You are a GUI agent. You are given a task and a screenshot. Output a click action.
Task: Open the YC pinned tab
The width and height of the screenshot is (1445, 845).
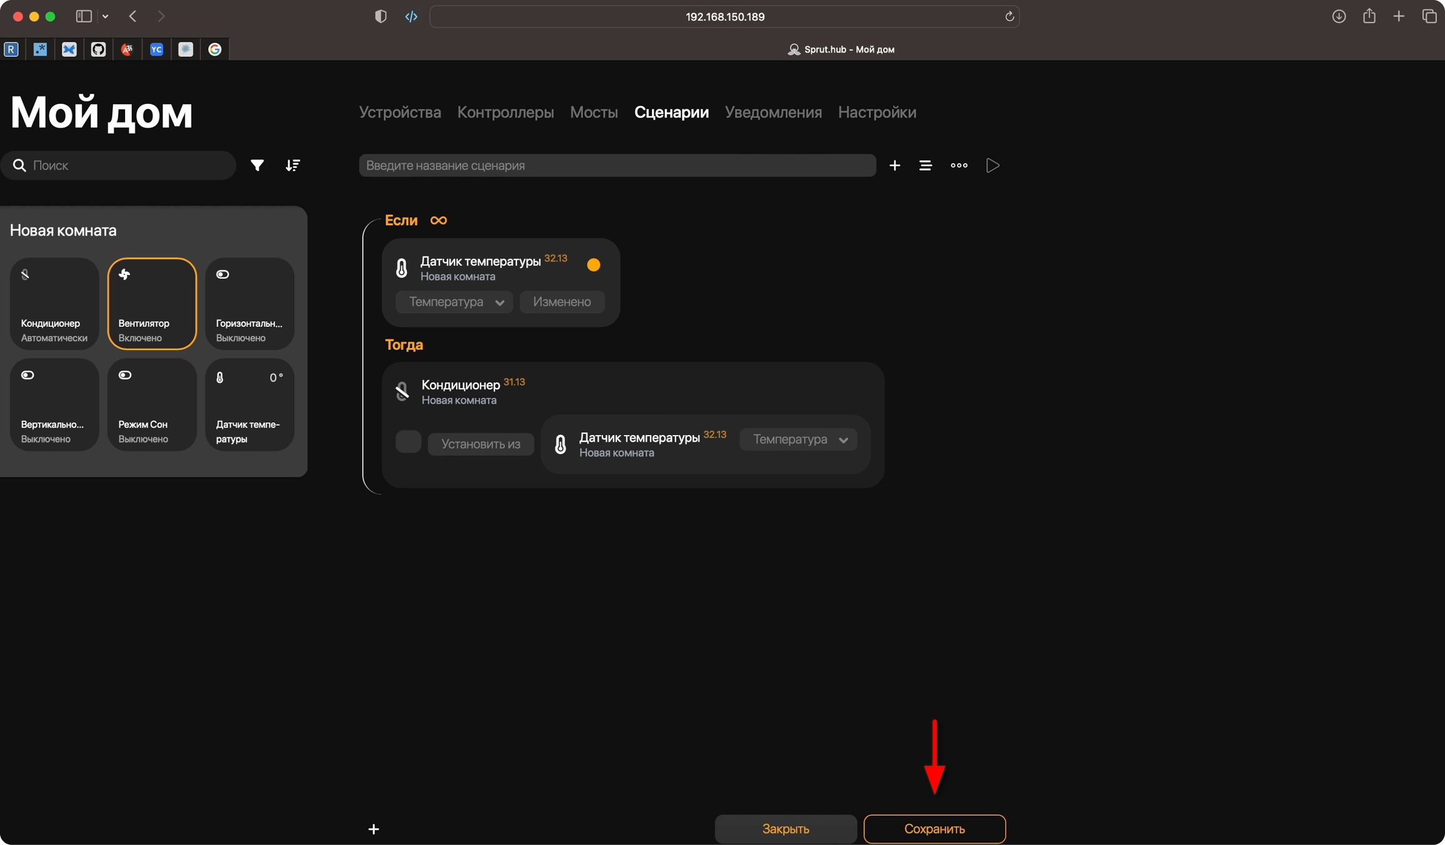click(156, 49)
